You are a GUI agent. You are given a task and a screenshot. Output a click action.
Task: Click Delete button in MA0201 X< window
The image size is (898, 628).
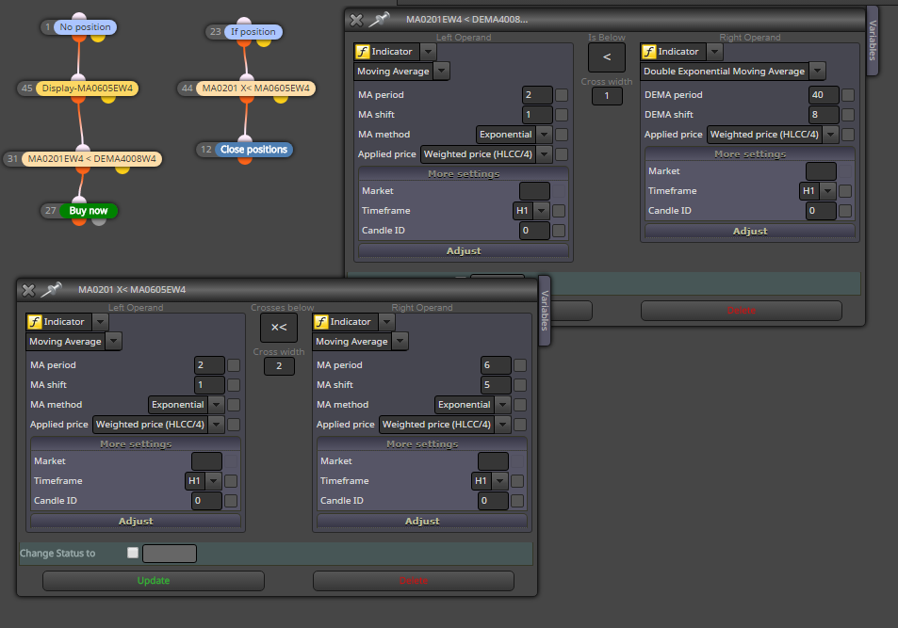click(x=414, y=581)
